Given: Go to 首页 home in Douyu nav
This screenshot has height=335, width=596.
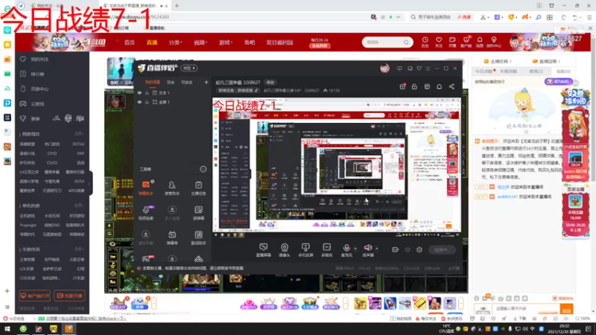Looking at the screenshot, I should click(130, 42).
